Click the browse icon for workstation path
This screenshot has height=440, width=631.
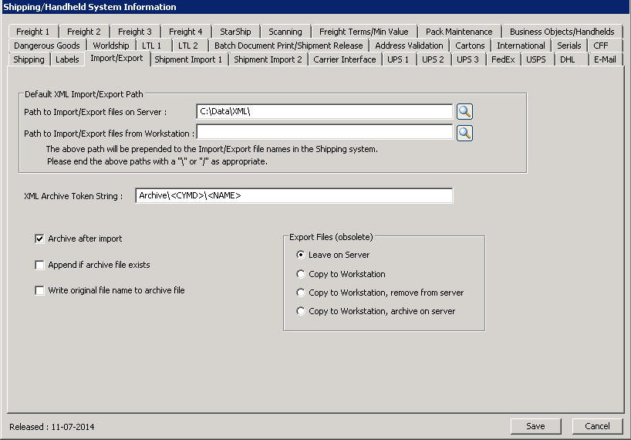tap(464, 134)
